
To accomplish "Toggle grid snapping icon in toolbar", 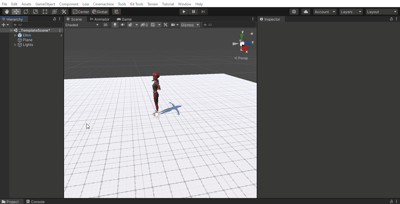I will [x=116, y=12].
